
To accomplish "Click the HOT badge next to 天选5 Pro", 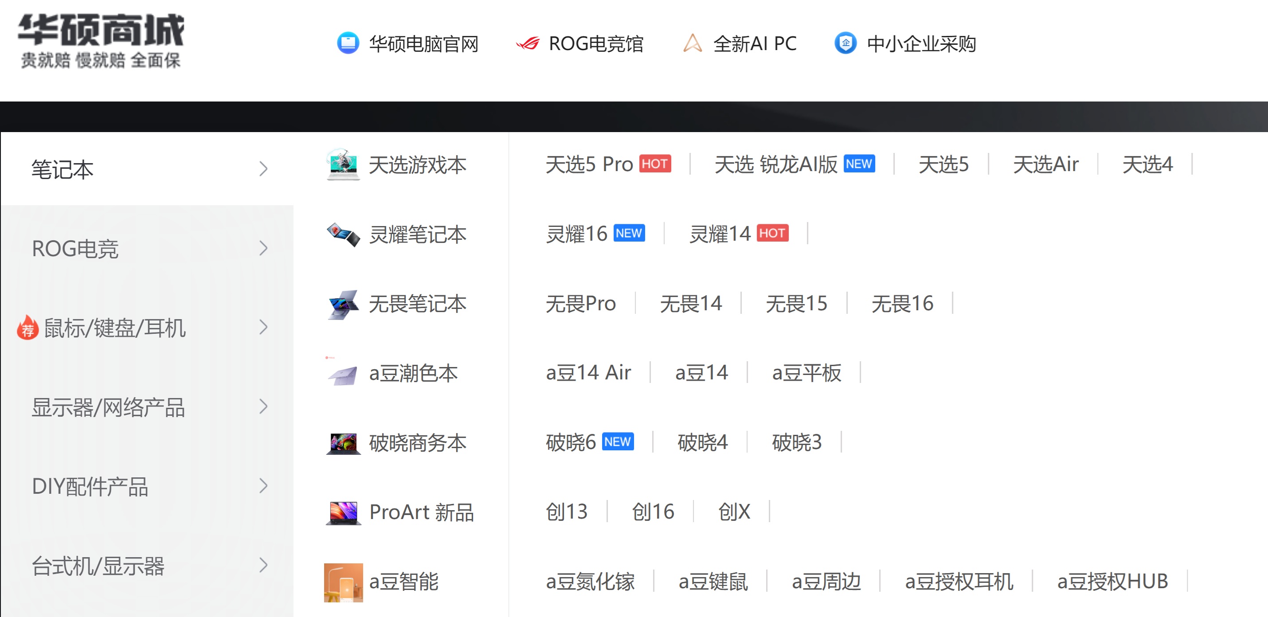I will pos(655,164).
